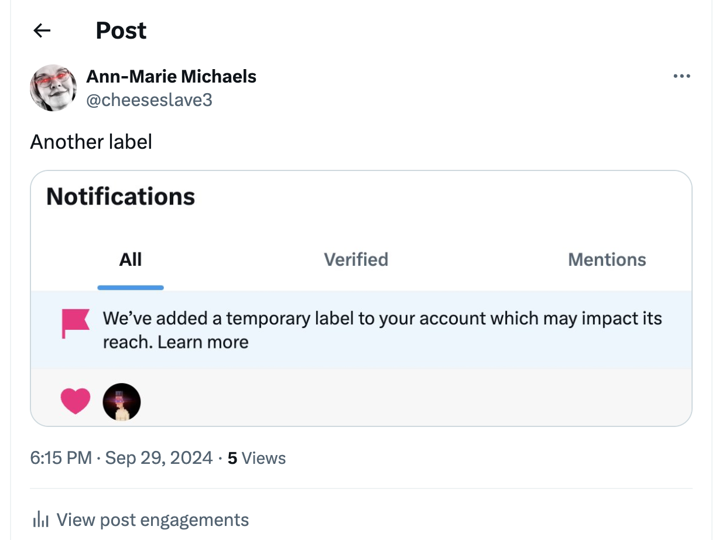Open the three-dot more options menu

[682, 76]
